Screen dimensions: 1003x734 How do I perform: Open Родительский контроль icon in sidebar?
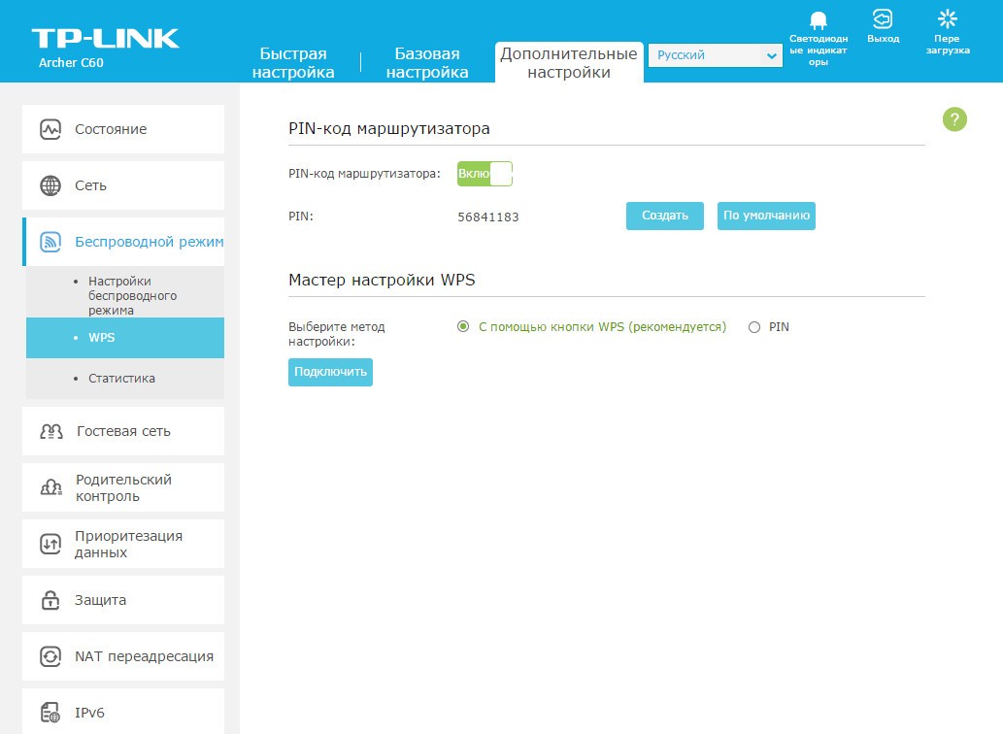(50, 487)
